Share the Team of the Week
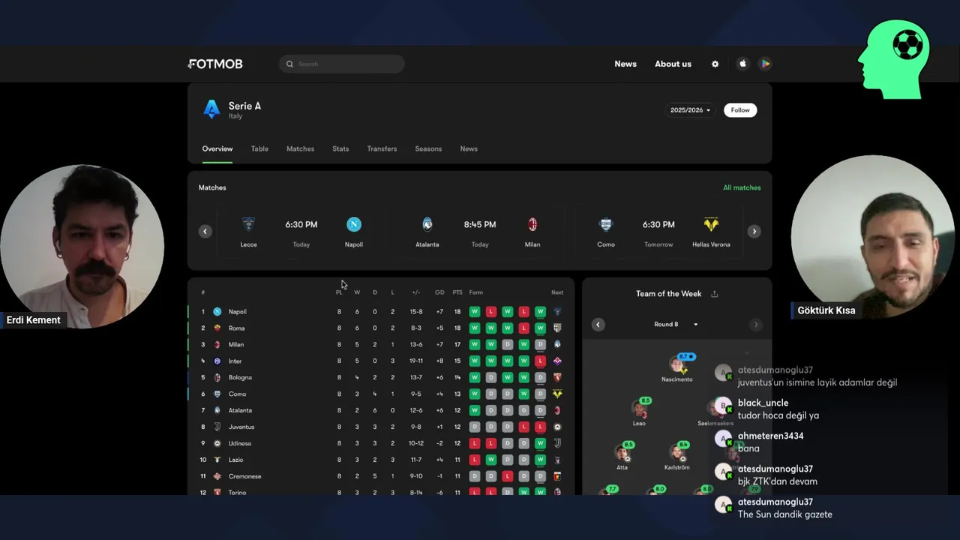 pos(714,294)
